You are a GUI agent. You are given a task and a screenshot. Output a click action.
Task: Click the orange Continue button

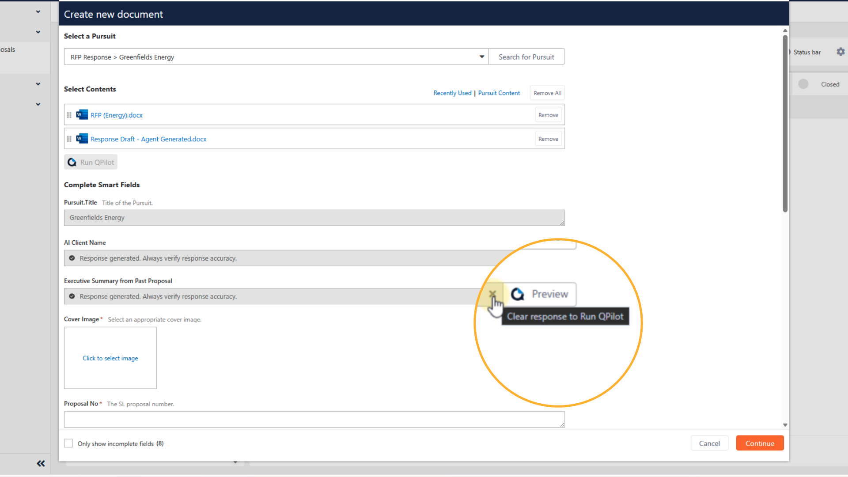point(760,443)
